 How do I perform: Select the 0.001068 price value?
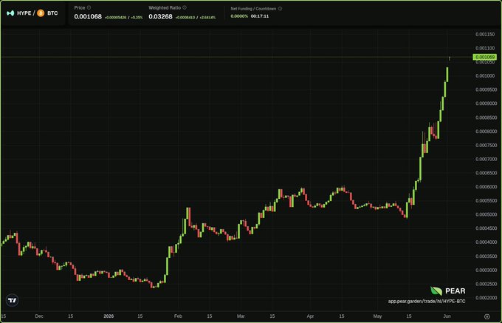pos(88,16)
